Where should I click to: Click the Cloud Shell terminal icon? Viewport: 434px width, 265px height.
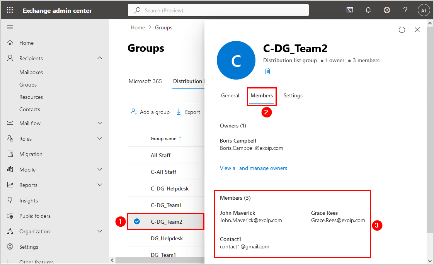click(x=350, y=10)
